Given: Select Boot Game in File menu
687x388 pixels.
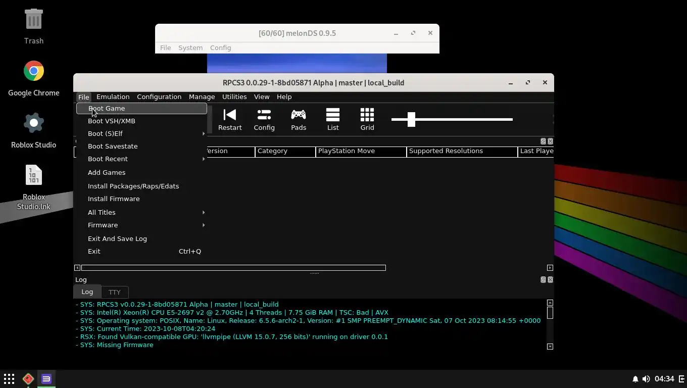Looking at the screenshot, I should pos(141,108).
